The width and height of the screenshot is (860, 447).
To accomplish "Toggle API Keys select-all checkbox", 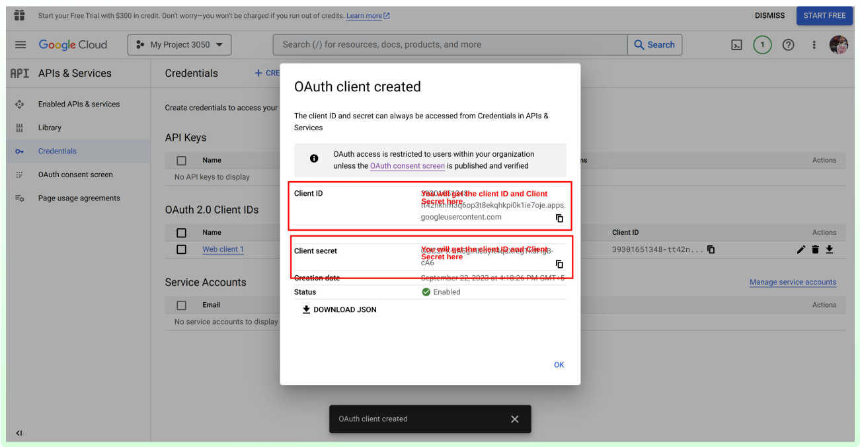I will coord(182,161).
